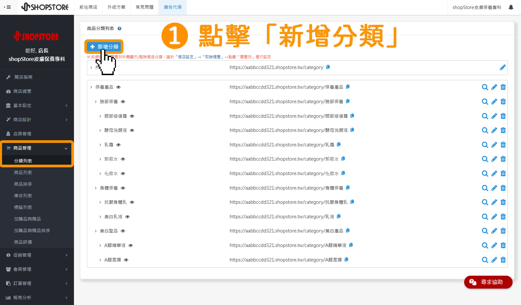This screenshot has height=305, width=521.
Task: Open the shopStore皮膚保養專科 account menu
Action: coord(477,7)
